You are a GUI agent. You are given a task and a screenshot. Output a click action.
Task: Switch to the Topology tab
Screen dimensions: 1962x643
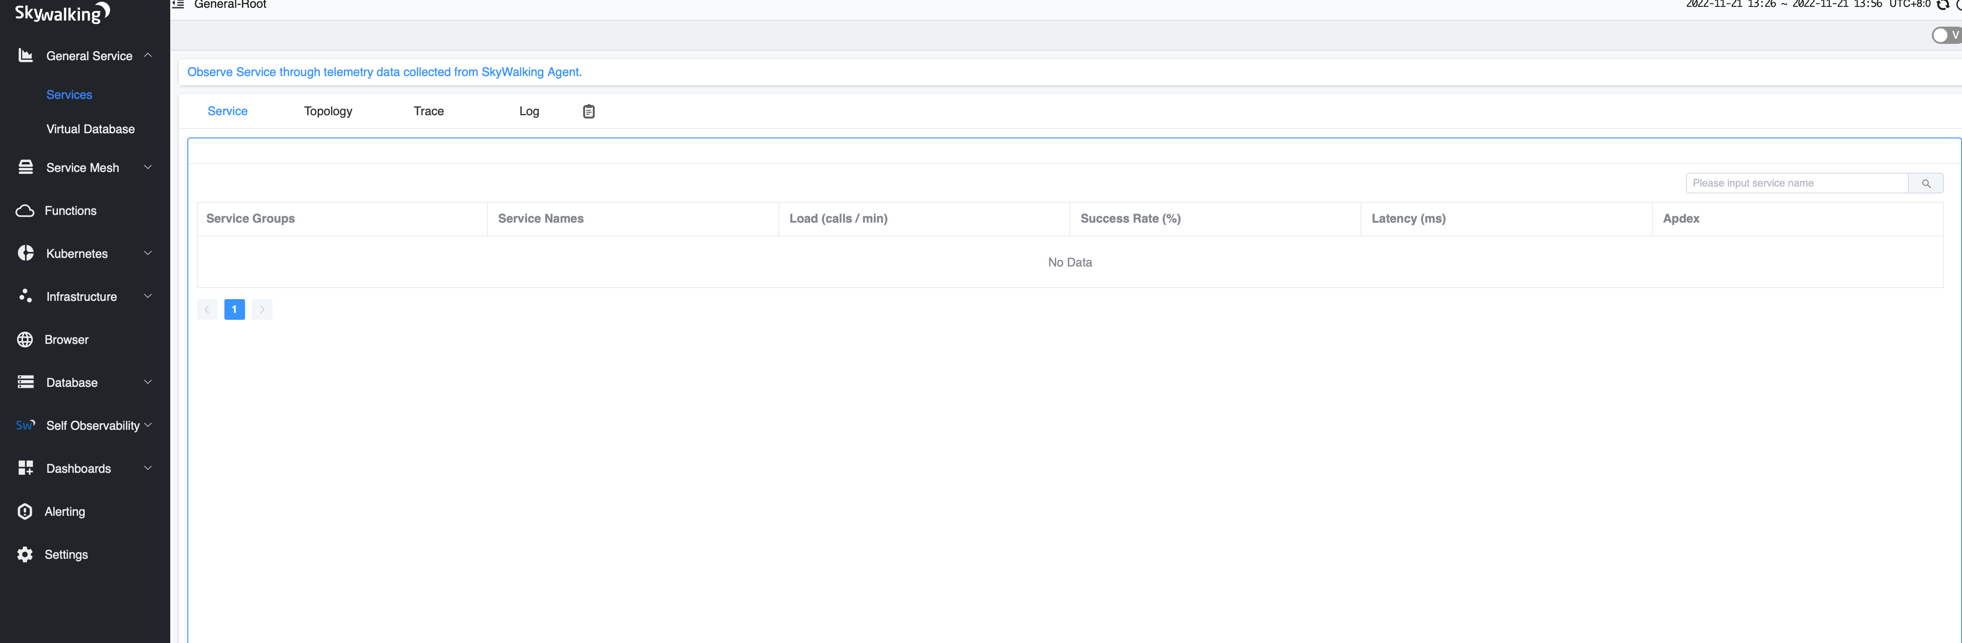pos(328,111)
